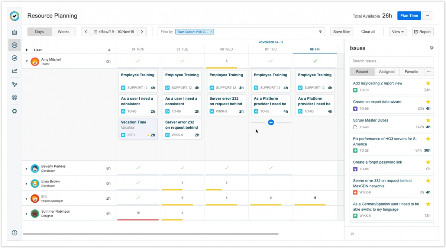This screenshot has width=446, height=248.
Task: Toggle star on Create an export data wizard
Action: (428, 102)
